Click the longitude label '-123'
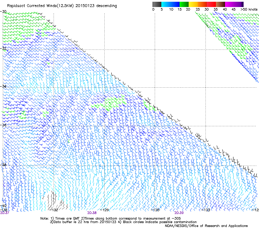 pos(206,210)
